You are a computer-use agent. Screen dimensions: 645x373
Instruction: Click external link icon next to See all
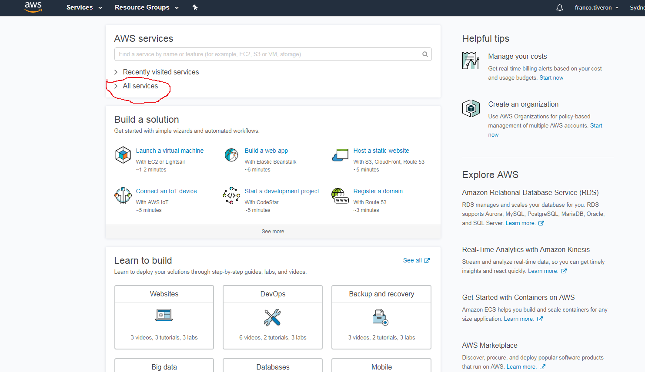pyautogui.click(x=427, y=261)
